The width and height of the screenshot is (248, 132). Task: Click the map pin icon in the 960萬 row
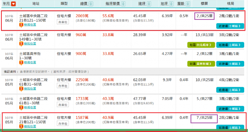[21, 44]
